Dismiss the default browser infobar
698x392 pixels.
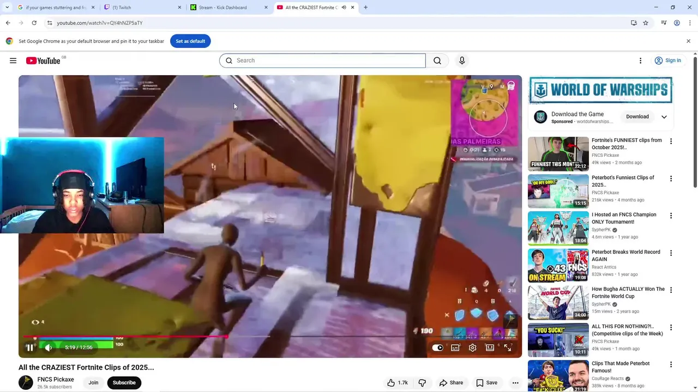[x=688, y=41]
